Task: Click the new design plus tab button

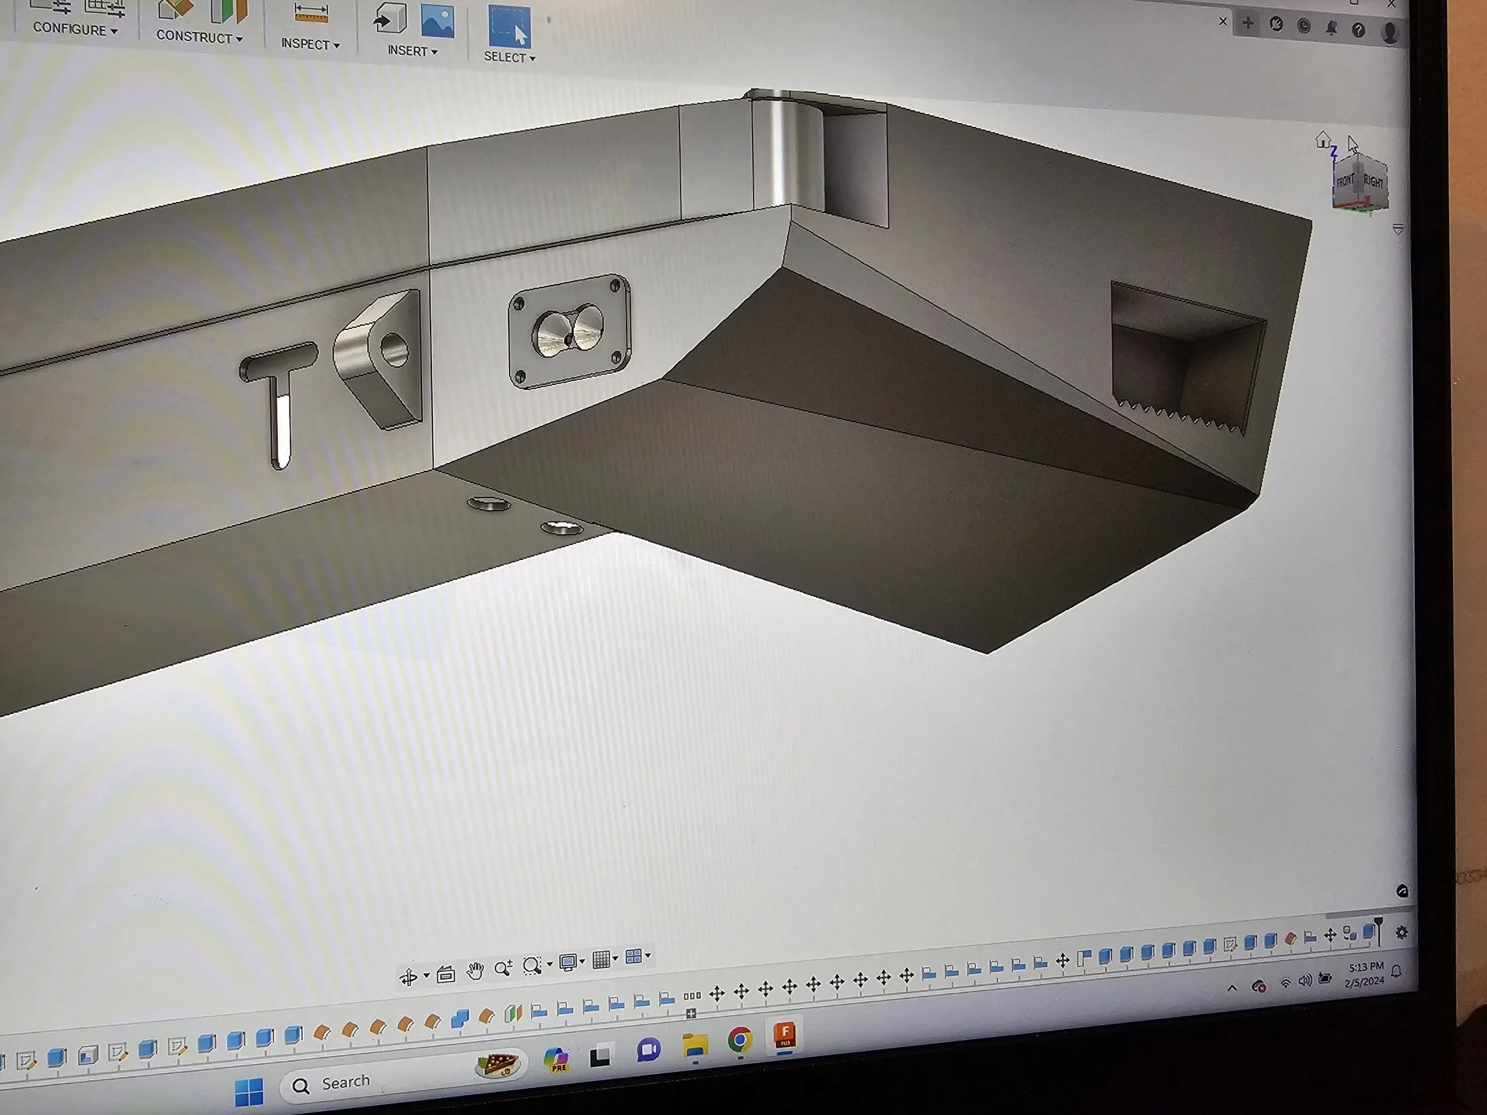Action: click(1248, 23)
